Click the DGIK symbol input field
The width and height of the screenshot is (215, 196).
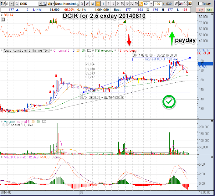tap(29, 4)
